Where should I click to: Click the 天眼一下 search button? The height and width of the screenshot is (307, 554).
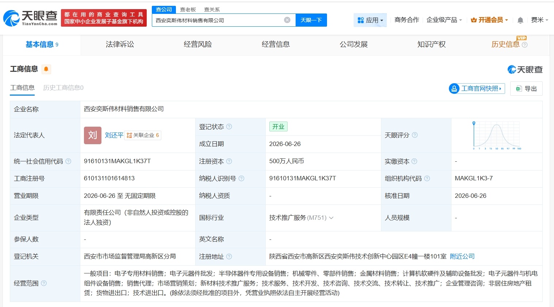click(311, 20)
